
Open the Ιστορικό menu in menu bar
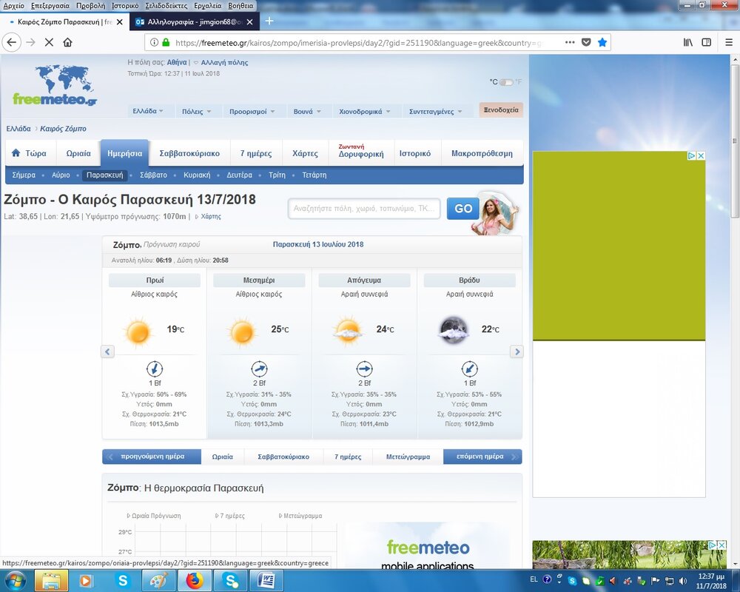(x=125, y=5)
